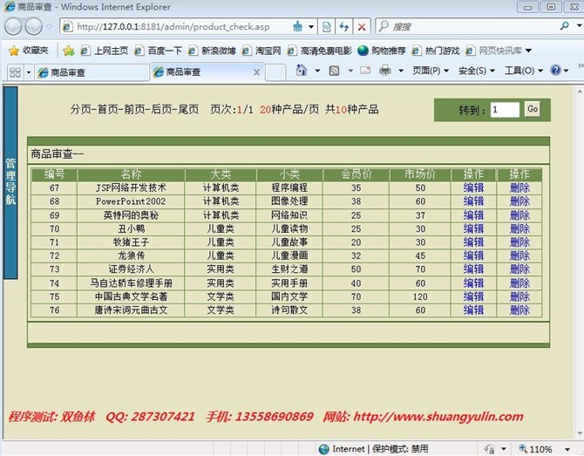
Task: Click the browser Forward button
Action: [x=34, y=26]
